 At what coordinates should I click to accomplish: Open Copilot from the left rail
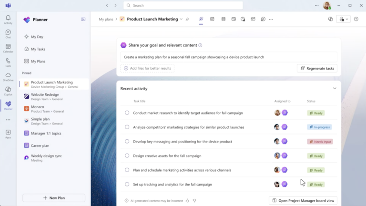click(8, 92)
